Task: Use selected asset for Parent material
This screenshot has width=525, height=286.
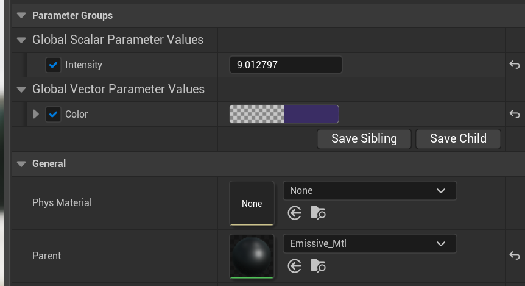Action: [295, 266]
